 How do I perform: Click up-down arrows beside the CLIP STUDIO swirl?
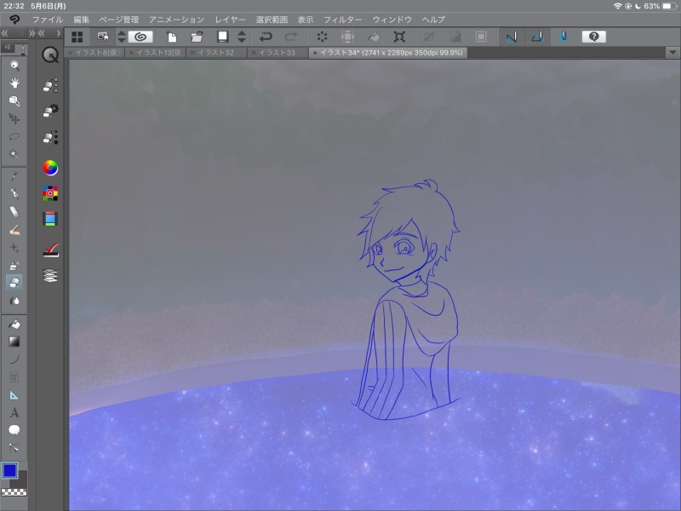pos(122,37)
